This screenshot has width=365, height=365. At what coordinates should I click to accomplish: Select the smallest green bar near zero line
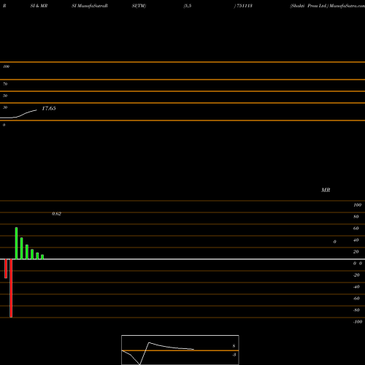(x=42, y=257)
